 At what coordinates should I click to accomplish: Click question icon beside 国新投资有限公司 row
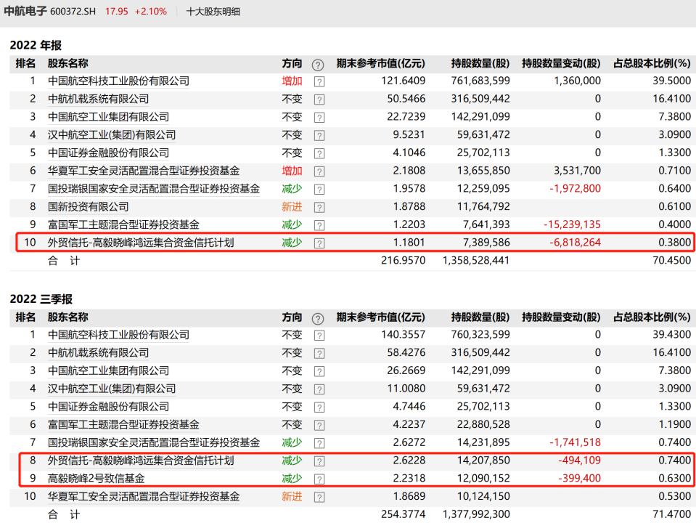pos(319,207)
